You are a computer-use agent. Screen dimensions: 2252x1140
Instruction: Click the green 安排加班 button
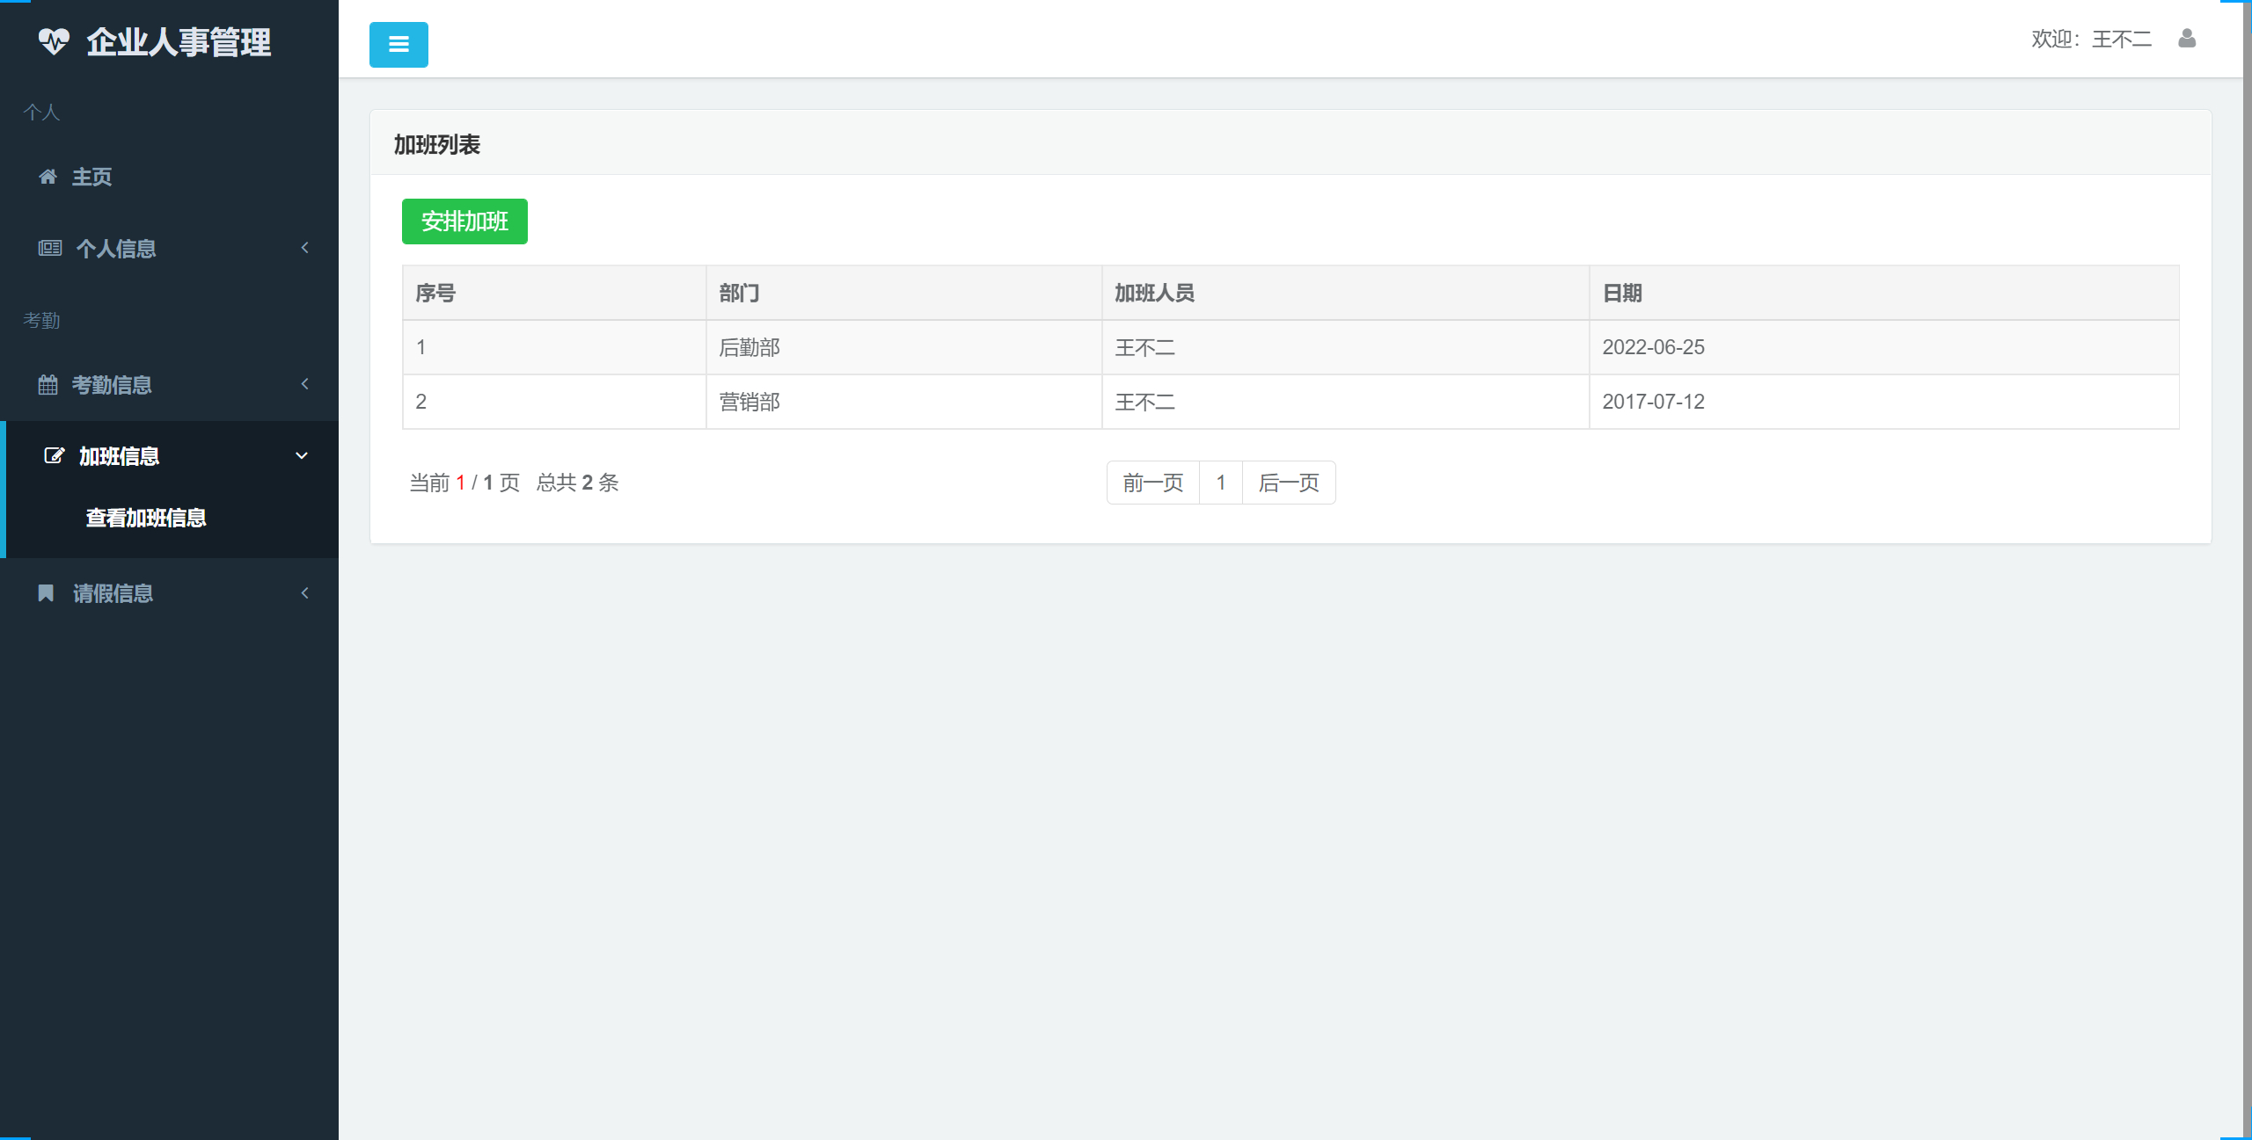[x=464, y=221]
